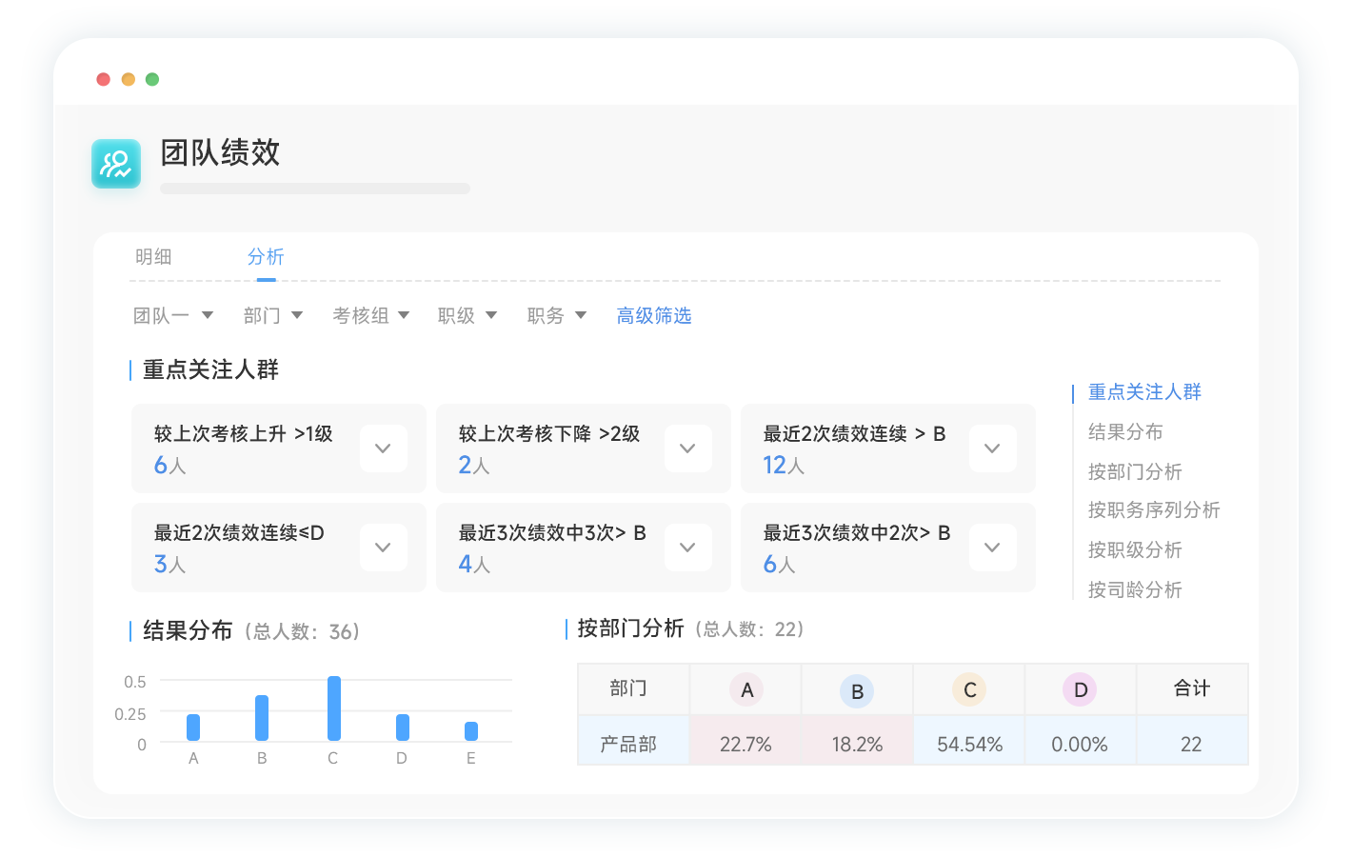Click the grade B circle badge
This screenshot has width=1352, height=857.
(857, 691)
